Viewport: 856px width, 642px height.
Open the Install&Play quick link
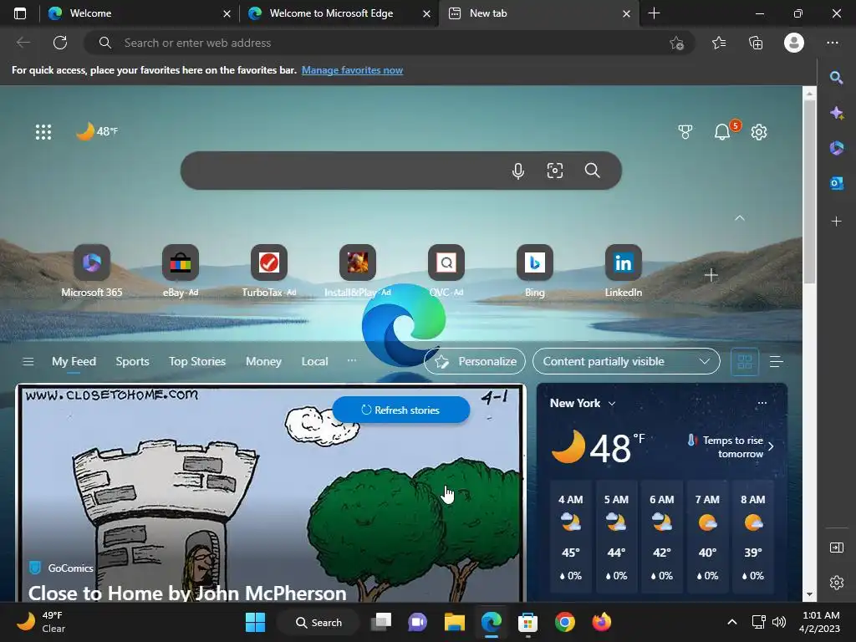point(358,272)
